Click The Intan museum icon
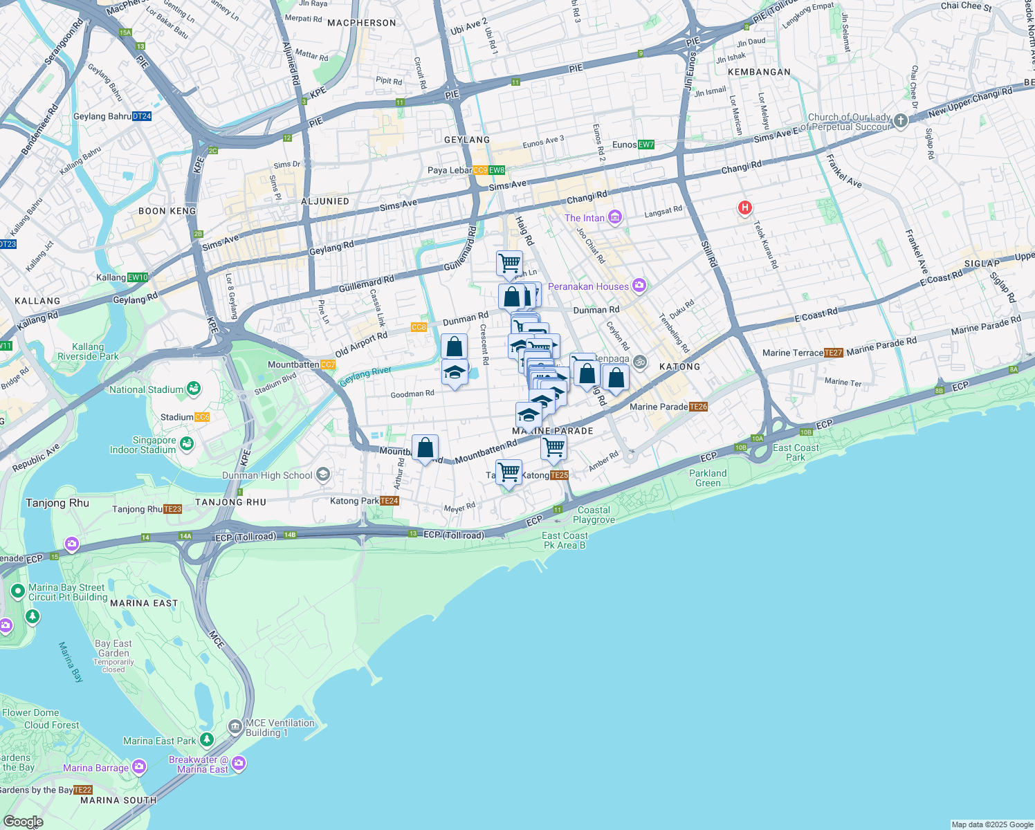Viewport: 1035px width, 830px height. pyautogui.click(x=614, y=217)
